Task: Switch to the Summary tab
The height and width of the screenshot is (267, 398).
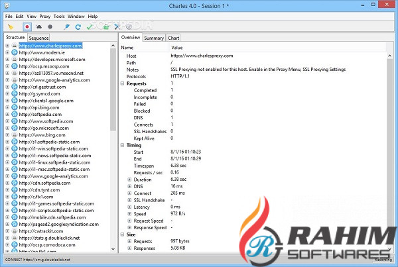Action: (154, 38)
